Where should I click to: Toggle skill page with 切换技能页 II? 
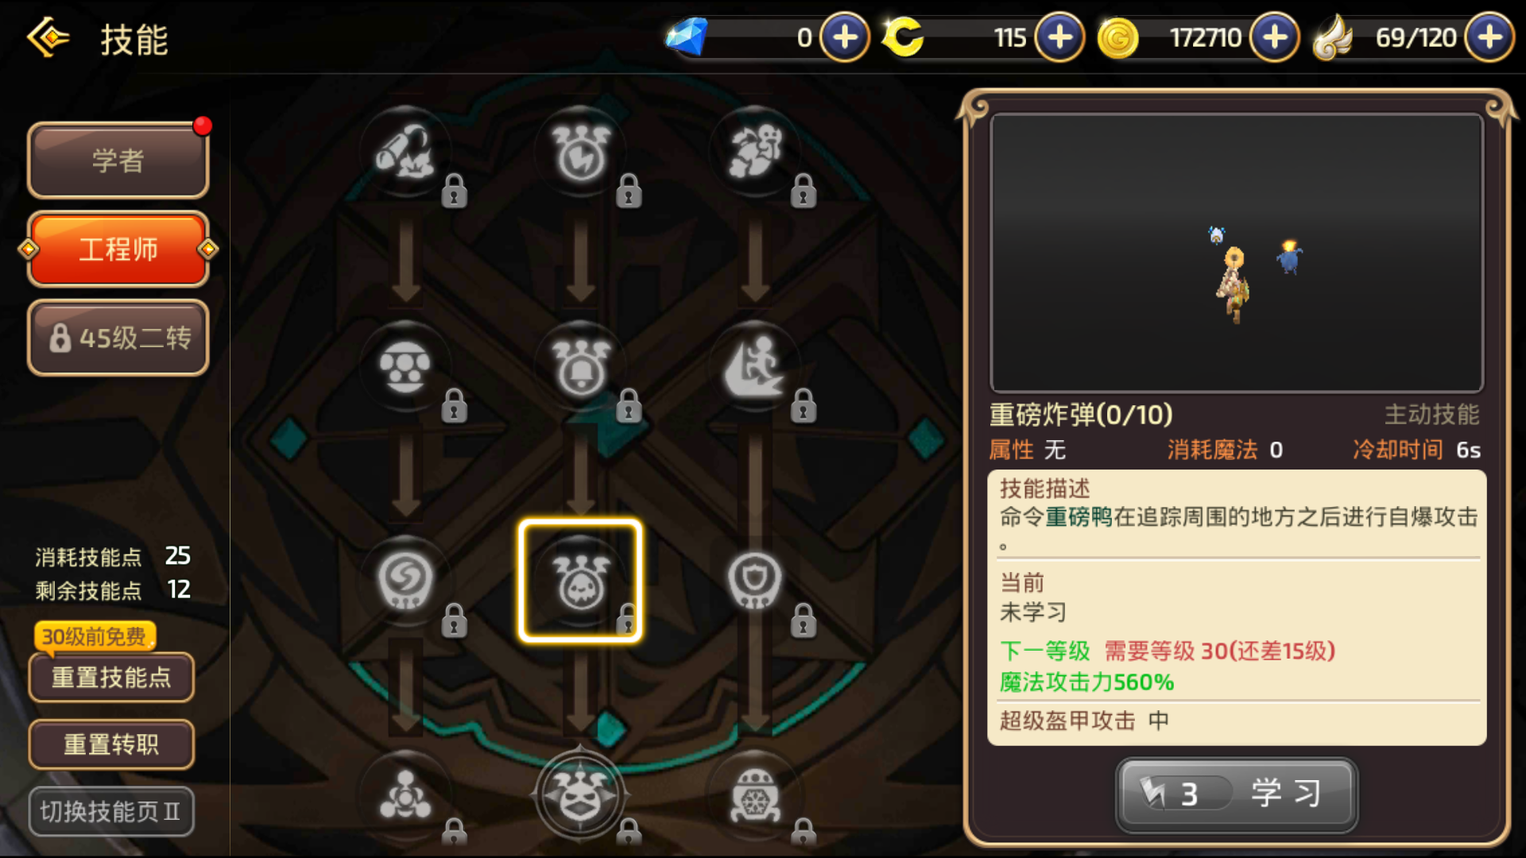(111, 811)
